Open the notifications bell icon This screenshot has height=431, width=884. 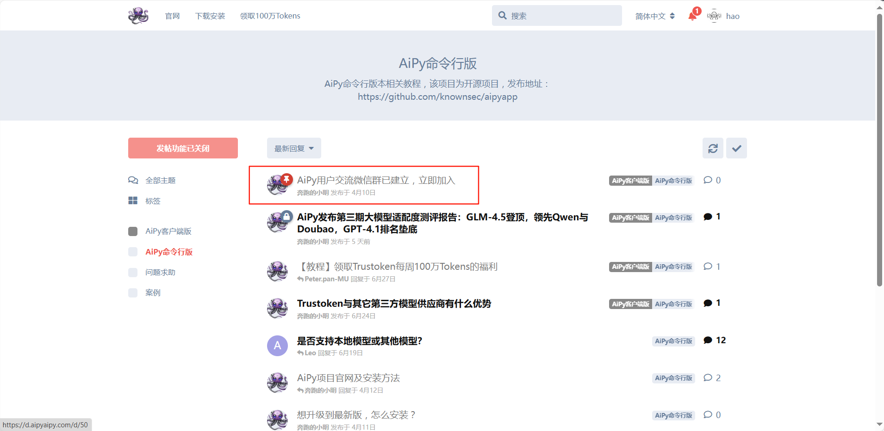pos(692,16)
